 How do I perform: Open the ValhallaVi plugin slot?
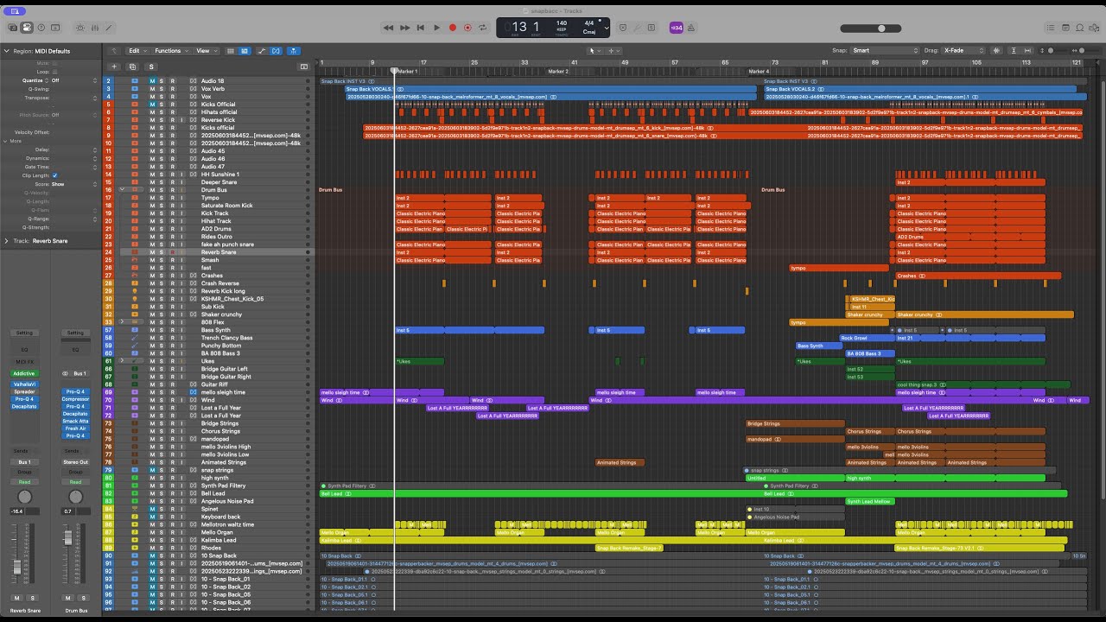pyautogui.click(x=24, y=384)
